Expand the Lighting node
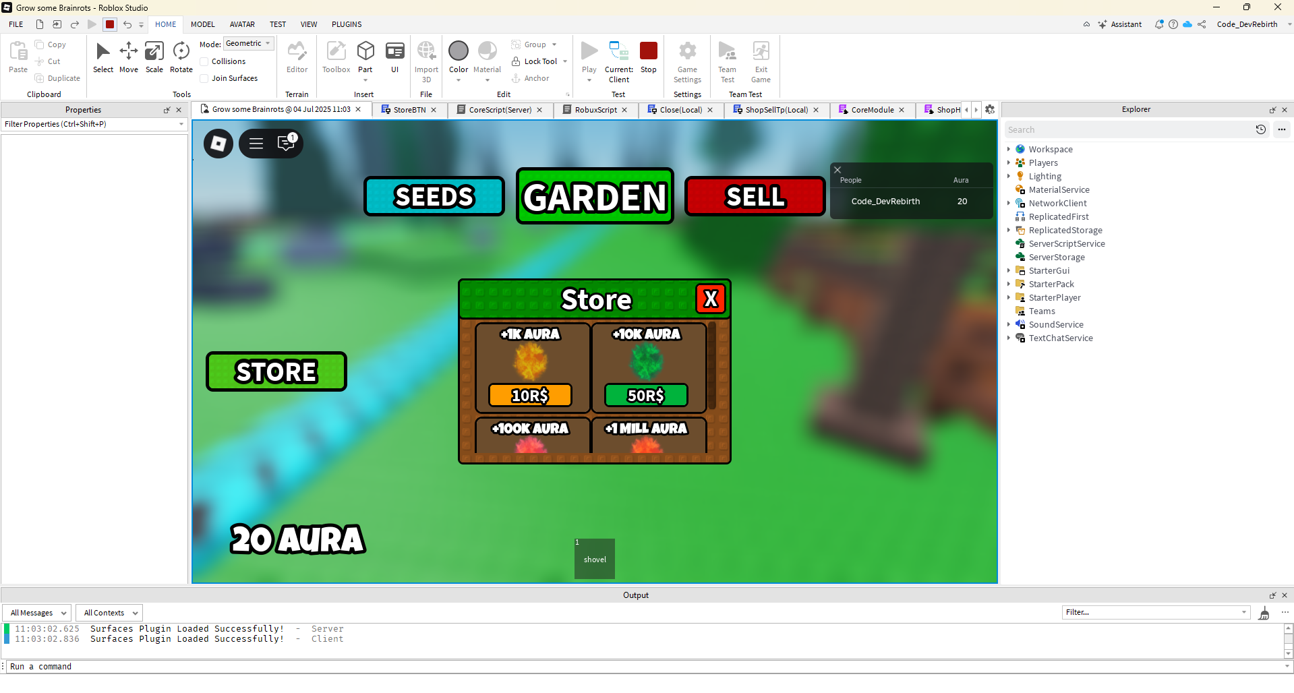 1009,176
